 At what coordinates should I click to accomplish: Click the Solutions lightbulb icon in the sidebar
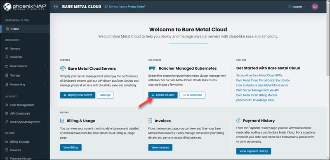7,57
